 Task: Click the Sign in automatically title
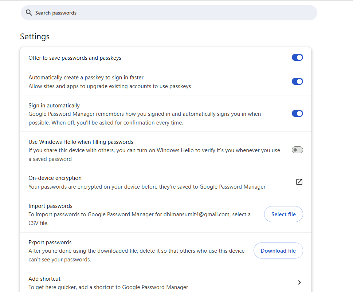click(x=54, y=106)
